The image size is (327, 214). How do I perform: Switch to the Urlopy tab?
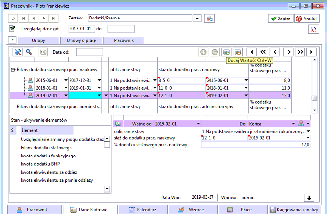pos(38,40)
